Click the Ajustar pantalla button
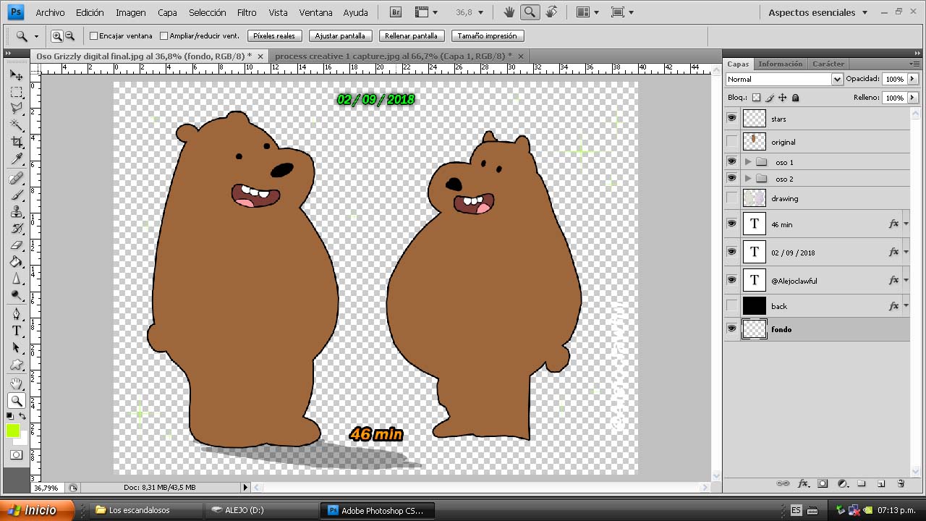The height and width of the screenshot is (521, 926). [x=341, y=36]
